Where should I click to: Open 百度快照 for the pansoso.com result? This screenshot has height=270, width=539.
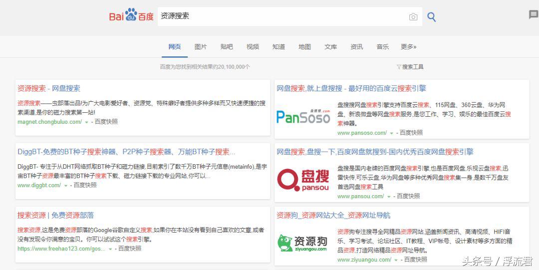click(x=411, y=133)
